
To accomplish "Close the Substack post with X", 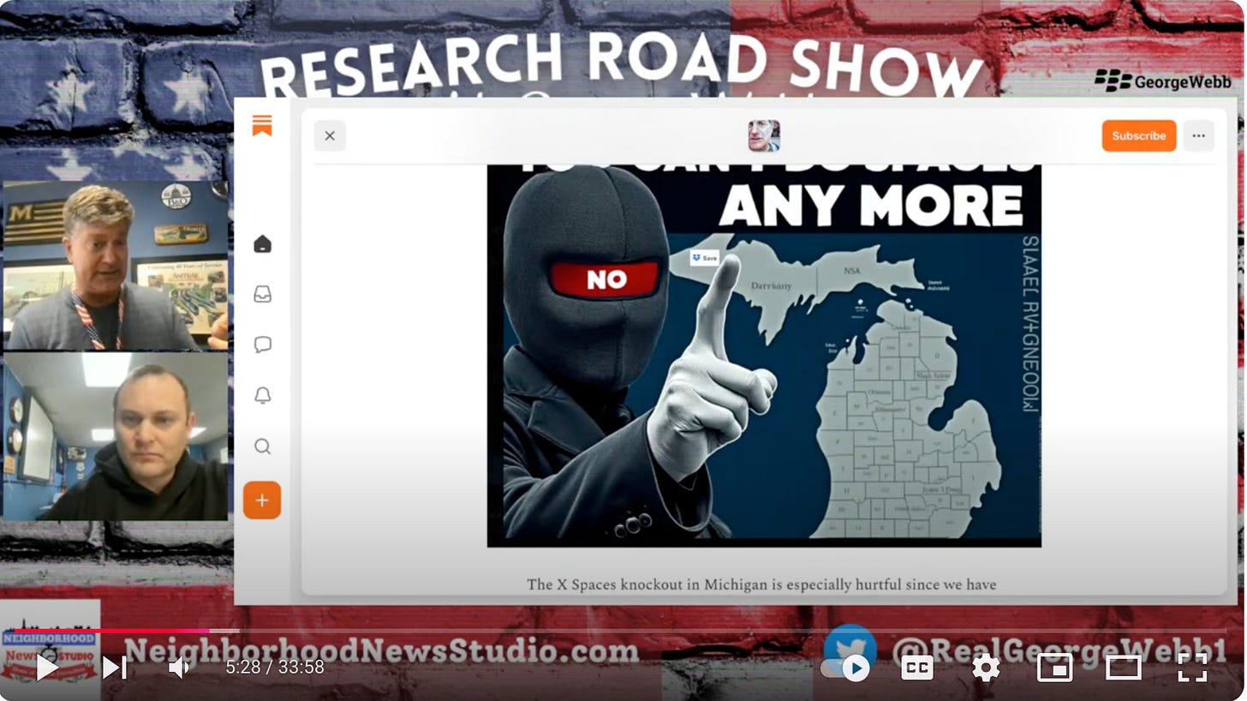I will click(330, 135).
